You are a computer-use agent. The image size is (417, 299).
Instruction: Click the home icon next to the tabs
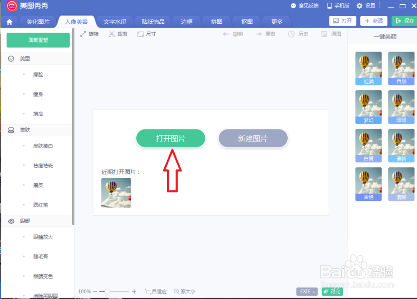pyautogui.click(x=9, y=21)
